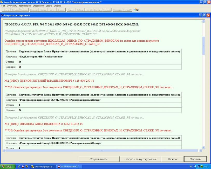Viewport: 211px width, 169px height.
Task: Open the Касса toolbar button
Action: (x=61, y=10)
